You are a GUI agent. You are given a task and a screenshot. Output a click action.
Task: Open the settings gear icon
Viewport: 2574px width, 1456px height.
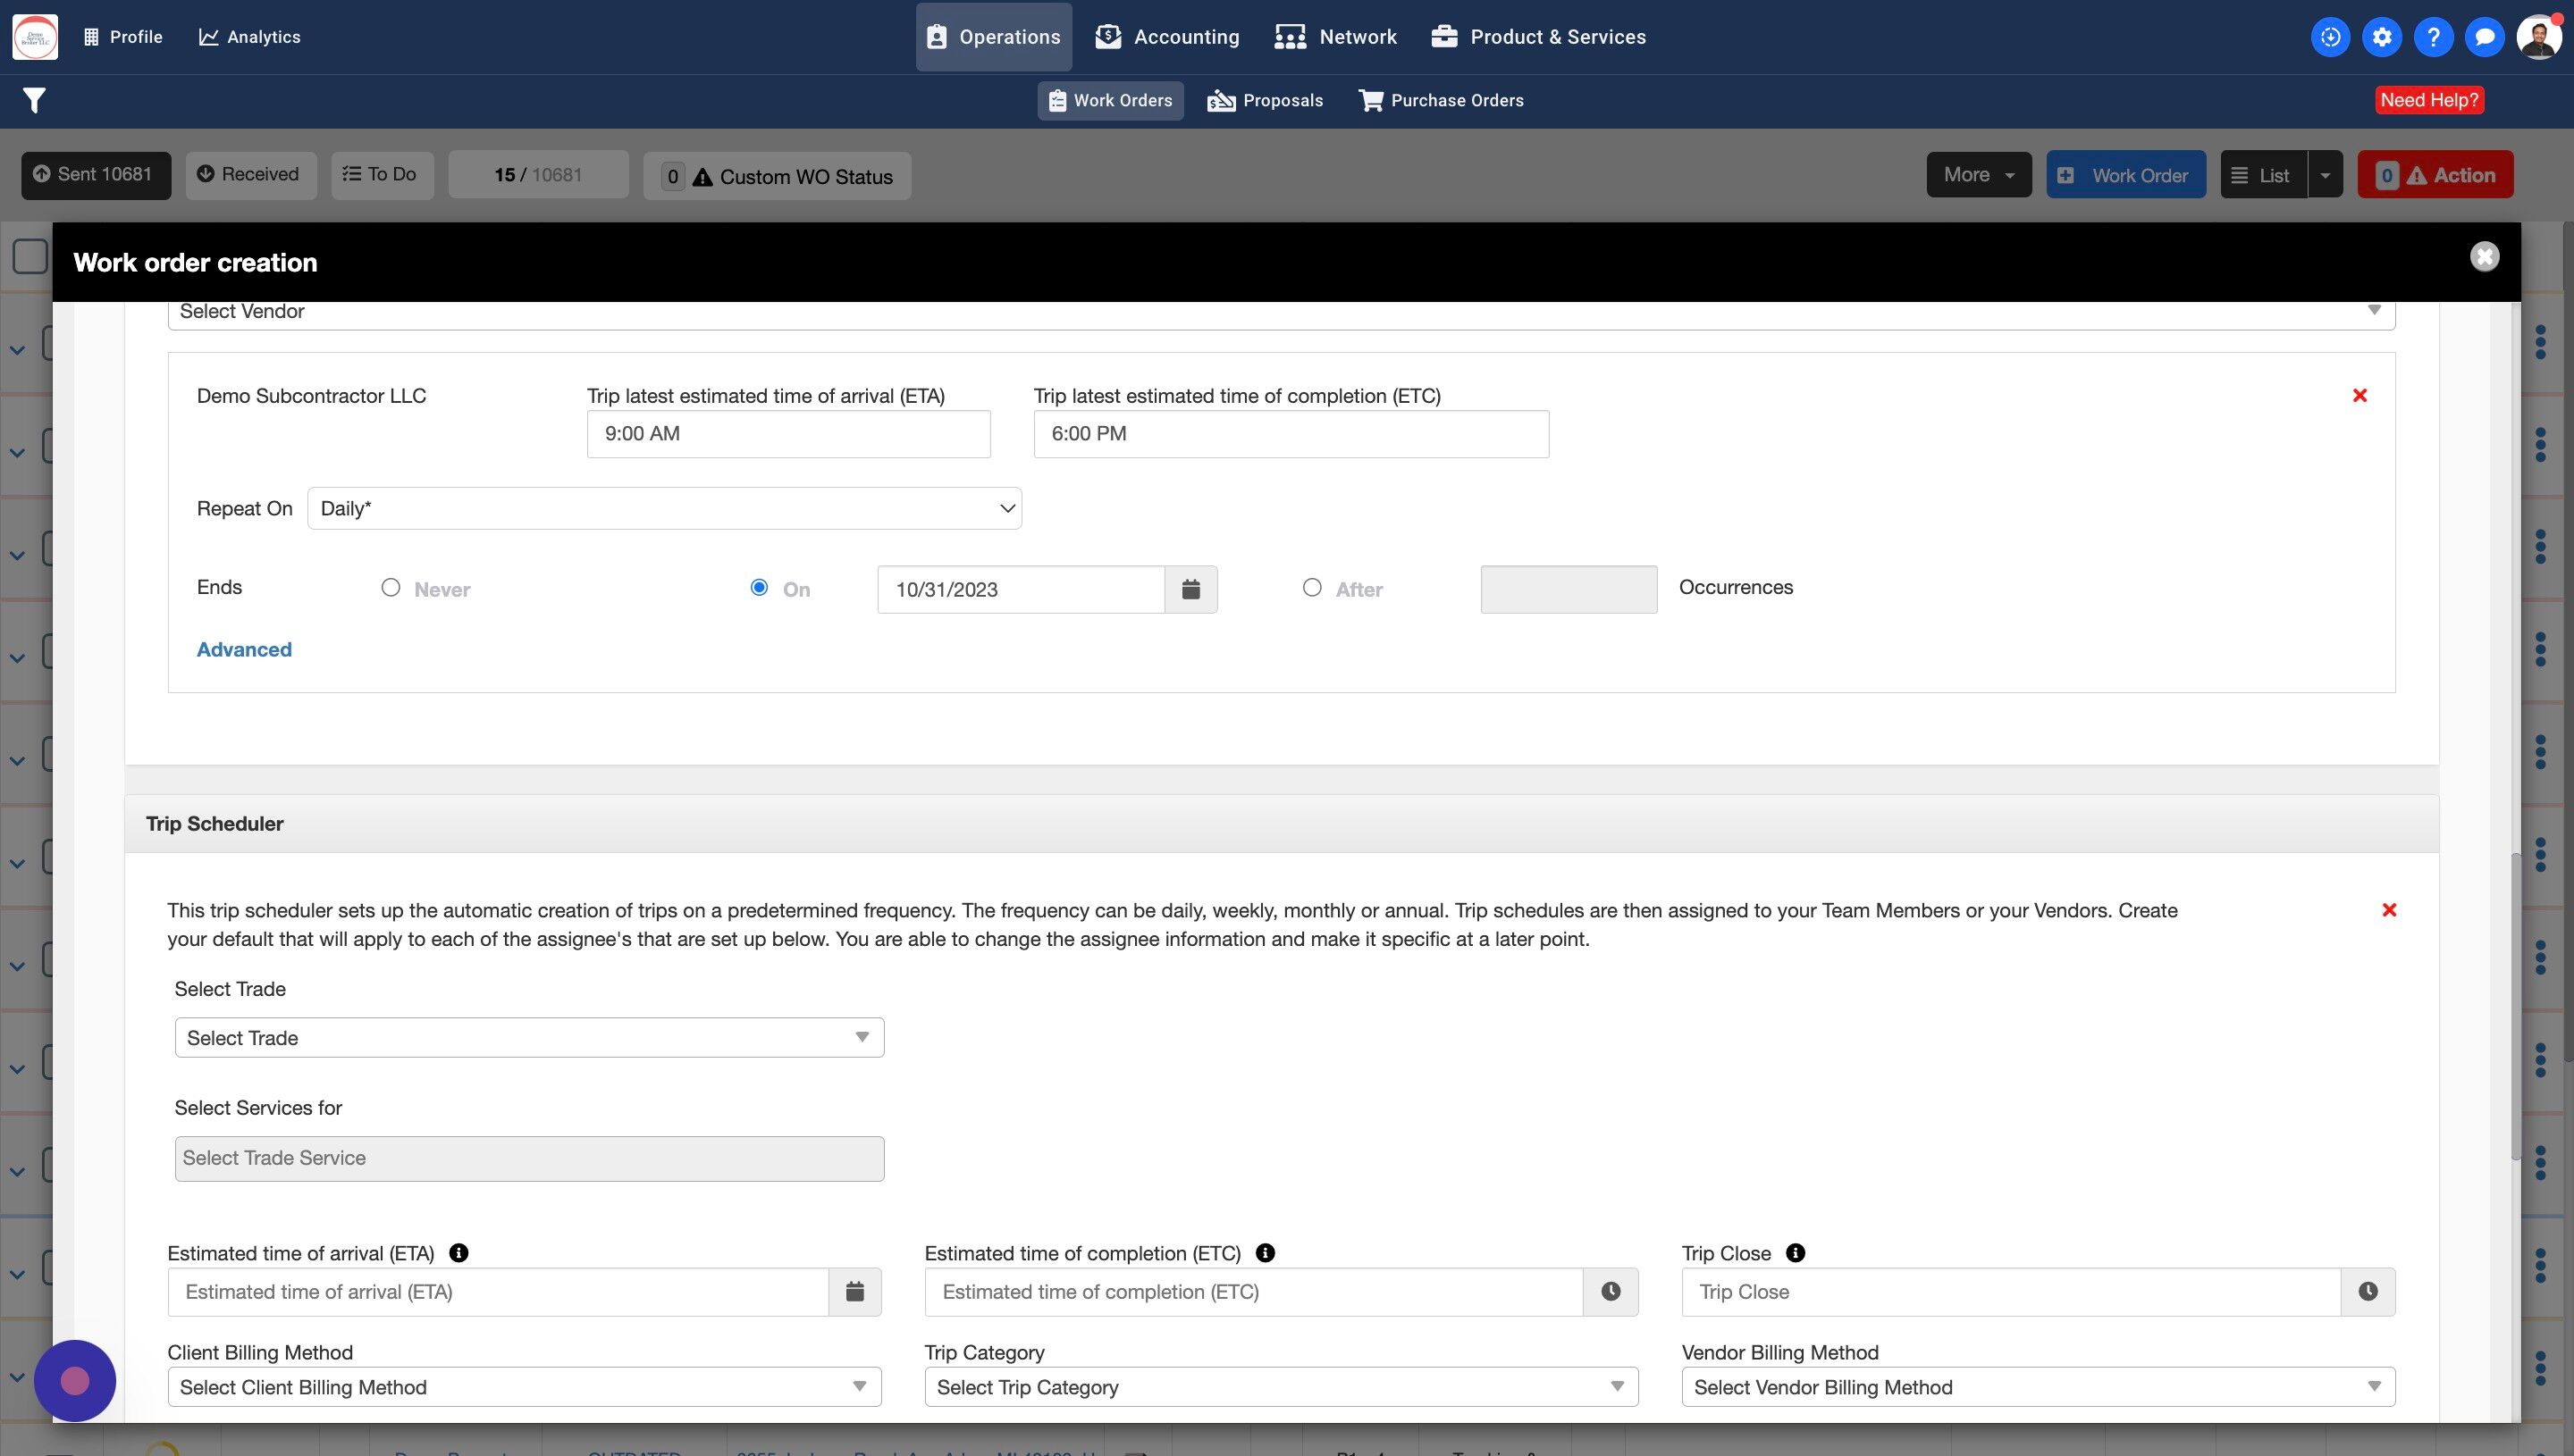2382,37
